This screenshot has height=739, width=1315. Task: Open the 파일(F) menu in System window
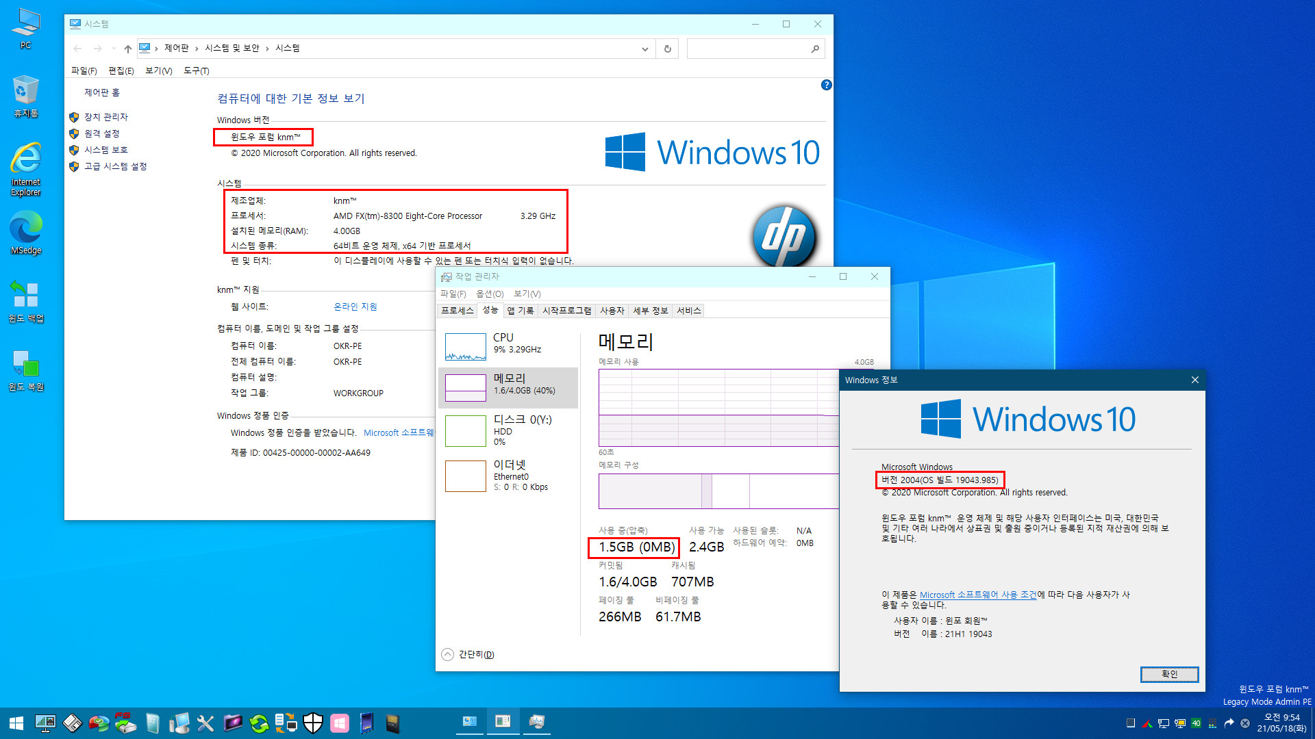pyautogui.click(x=84, y=70)
